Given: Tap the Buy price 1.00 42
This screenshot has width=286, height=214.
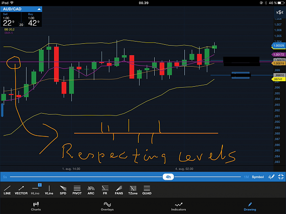Looking at the screenshot, I should point(34,21).
